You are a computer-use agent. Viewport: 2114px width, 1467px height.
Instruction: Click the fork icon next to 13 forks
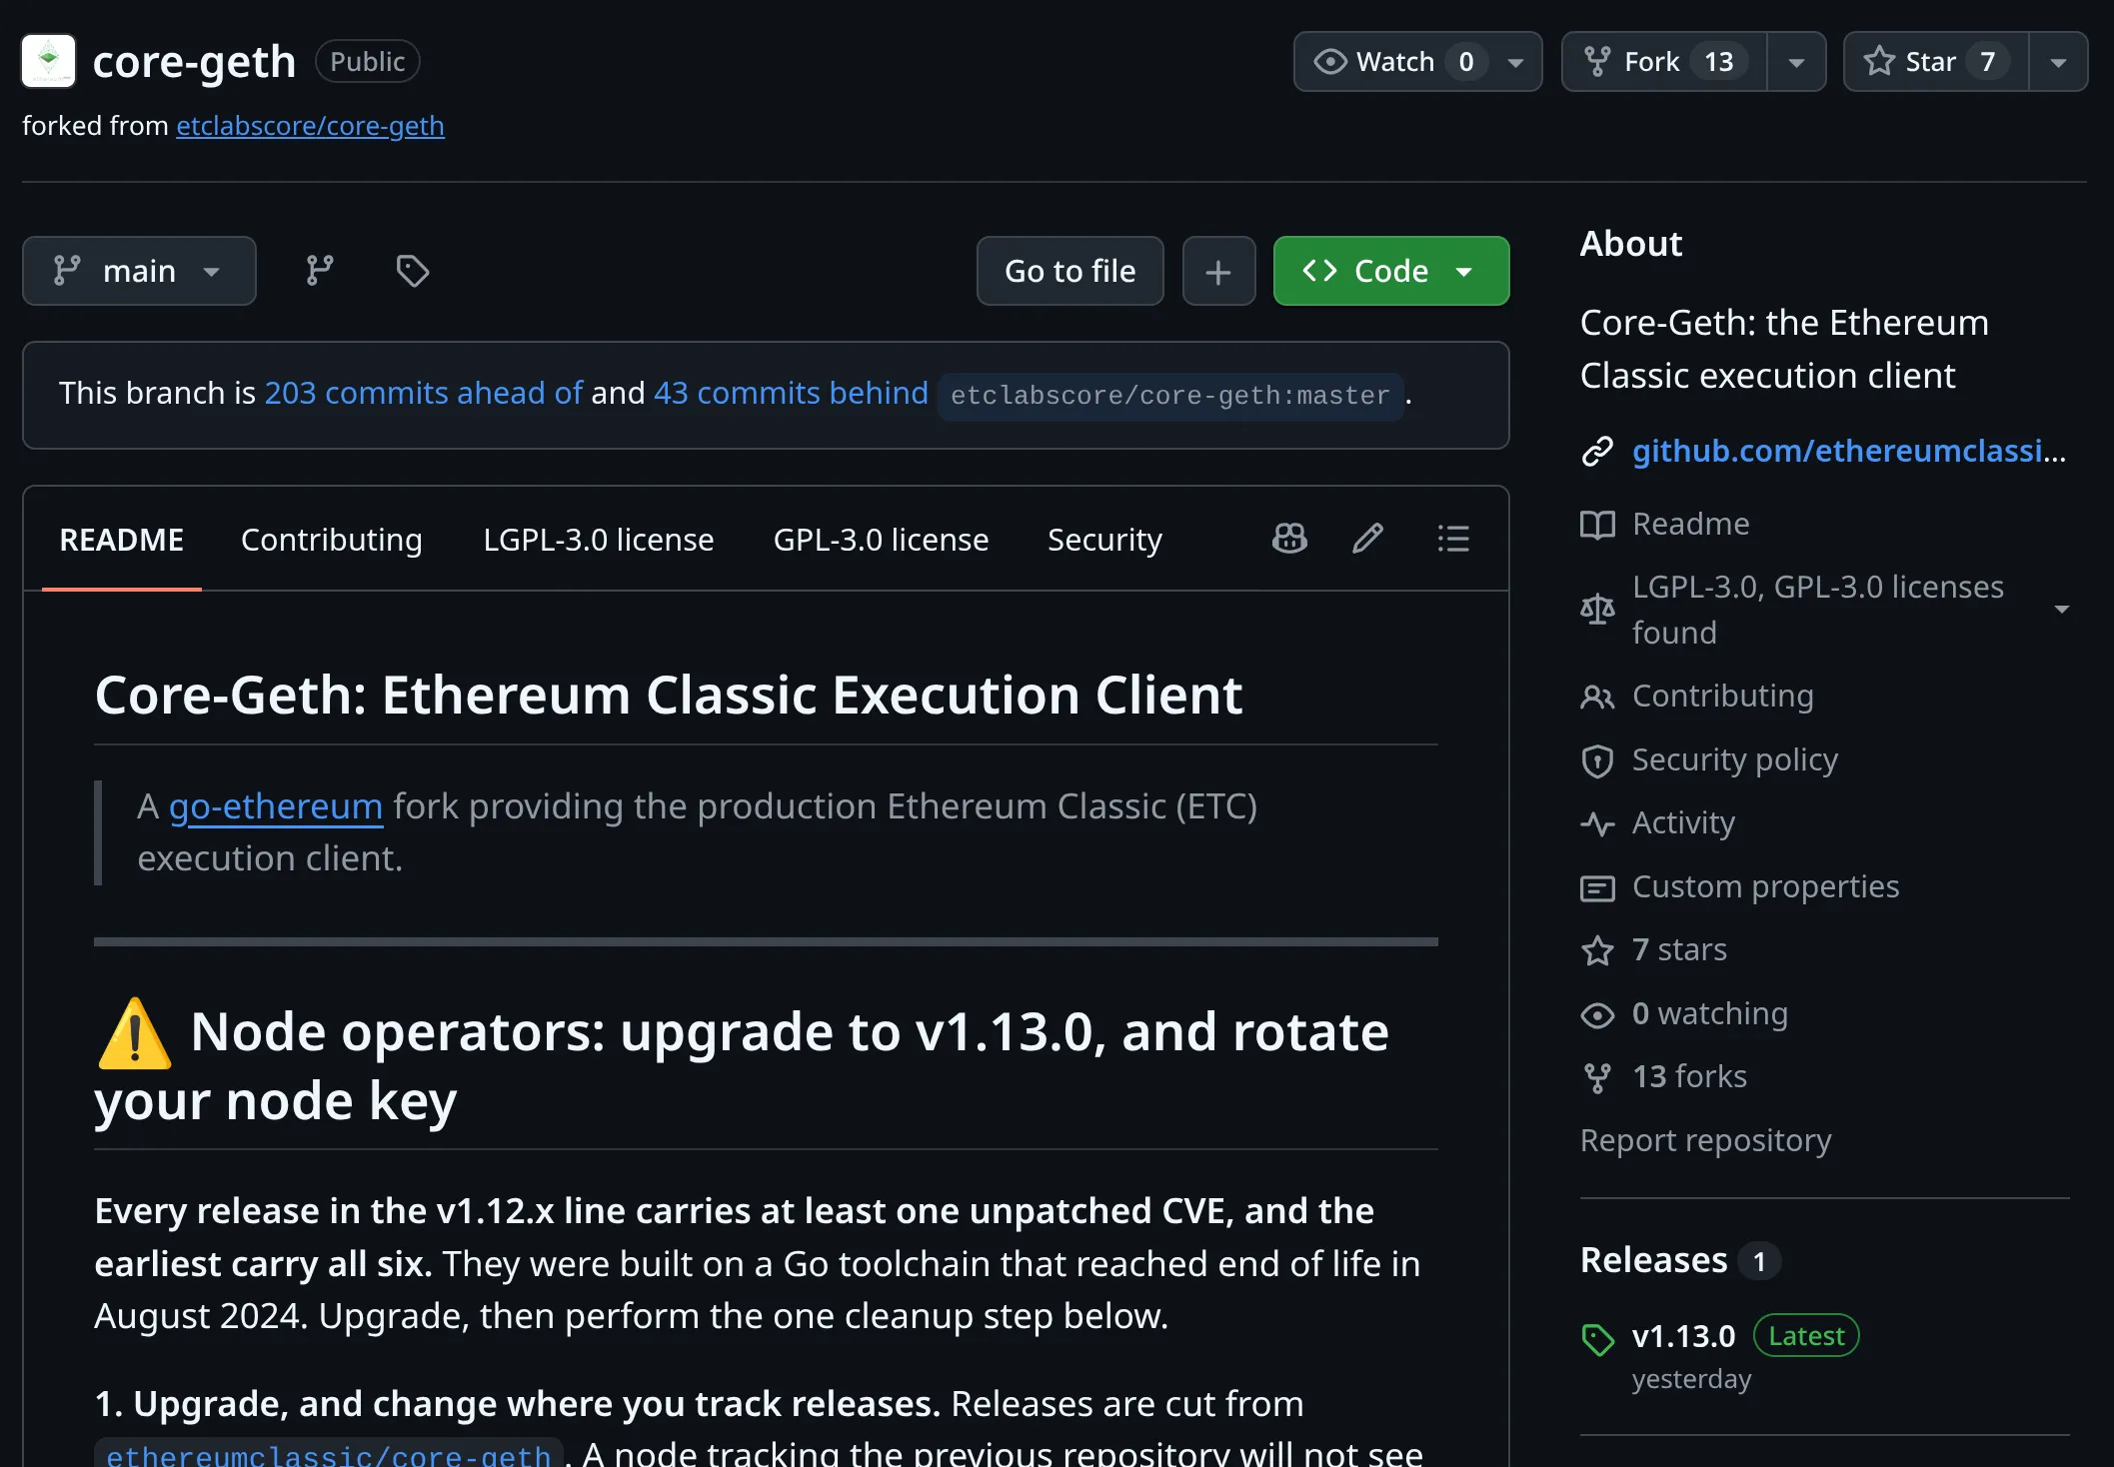tap(1597, 1078)
